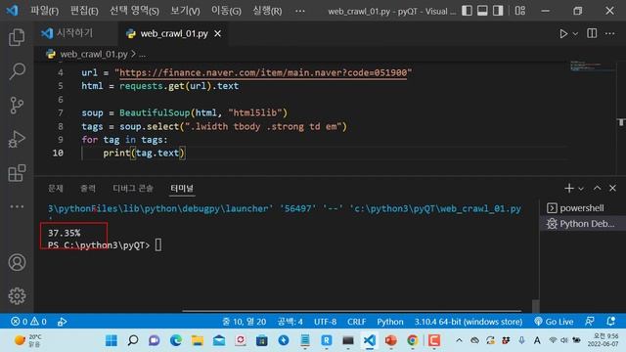Screen dimensions: 626x352
Task: Click the editor minimap
Action: 593,66
